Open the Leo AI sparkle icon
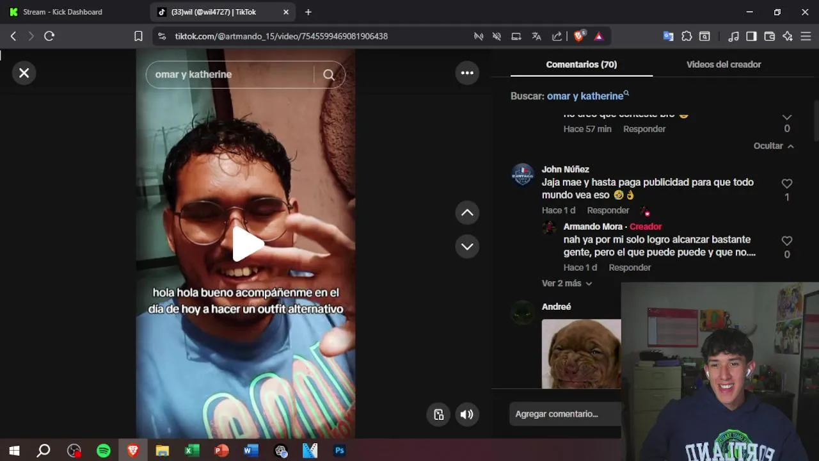 [788, 36]
